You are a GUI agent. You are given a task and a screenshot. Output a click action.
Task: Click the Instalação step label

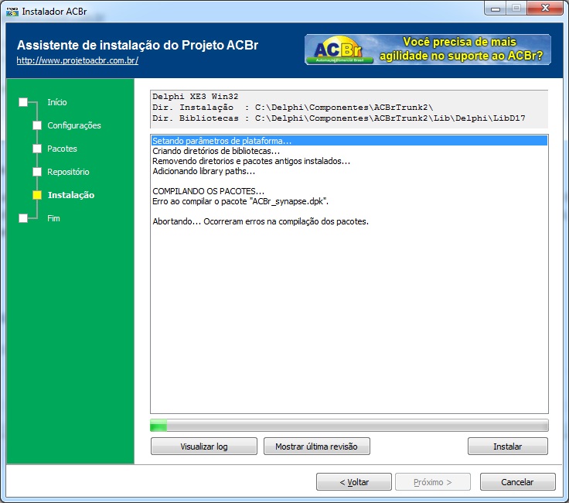pyautogui.click(x=71, y=195)
